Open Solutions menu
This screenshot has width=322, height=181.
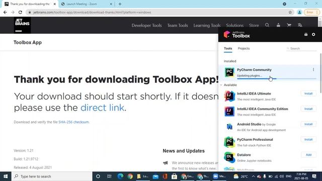pos(235,26)
